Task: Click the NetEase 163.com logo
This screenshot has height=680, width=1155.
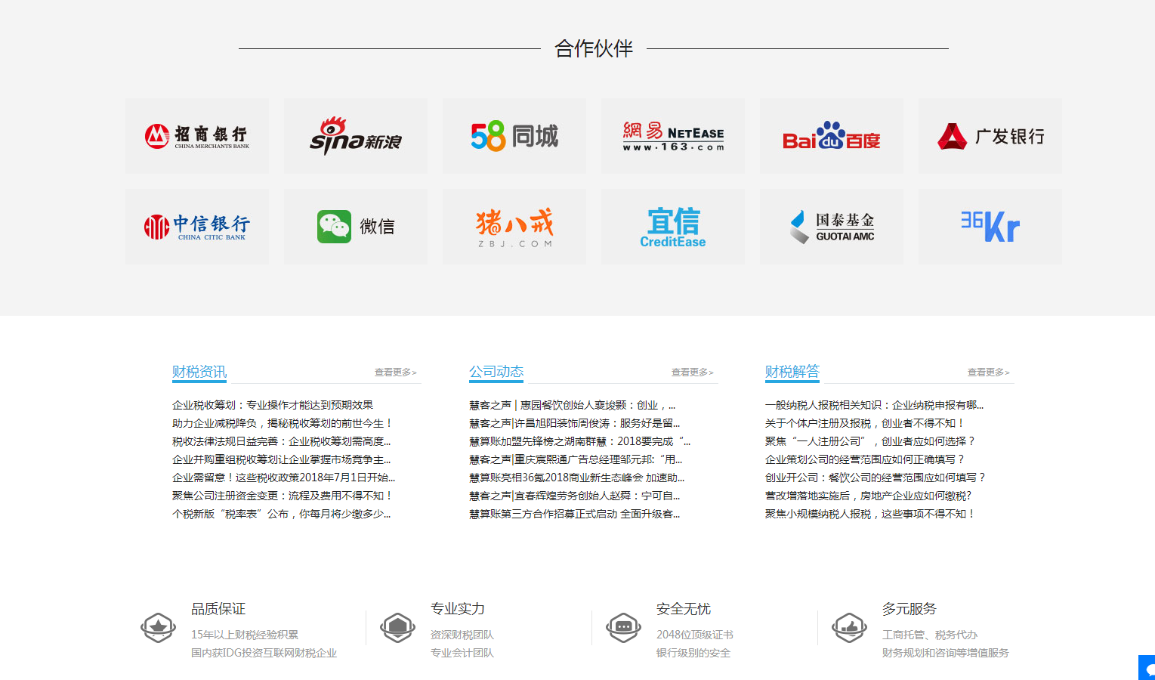Action: click(x=673, y=136)
